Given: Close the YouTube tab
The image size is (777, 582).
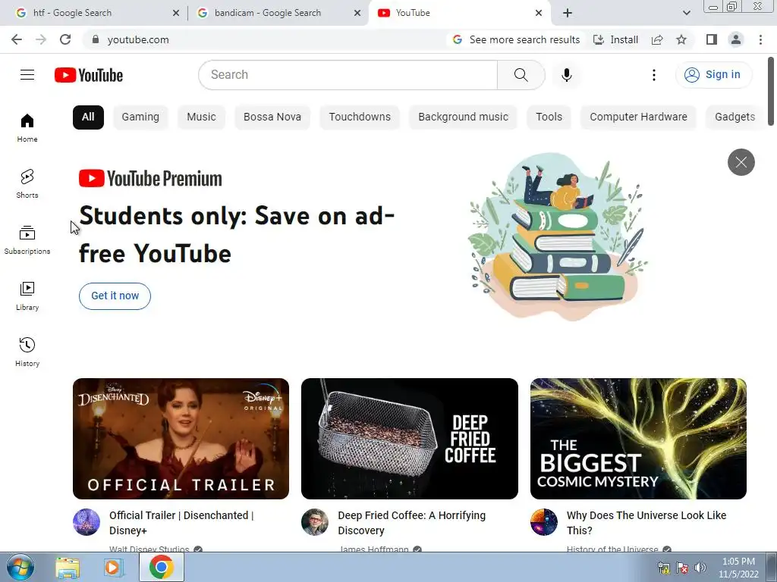Looking at the screenshot, I should click(539, 13).
